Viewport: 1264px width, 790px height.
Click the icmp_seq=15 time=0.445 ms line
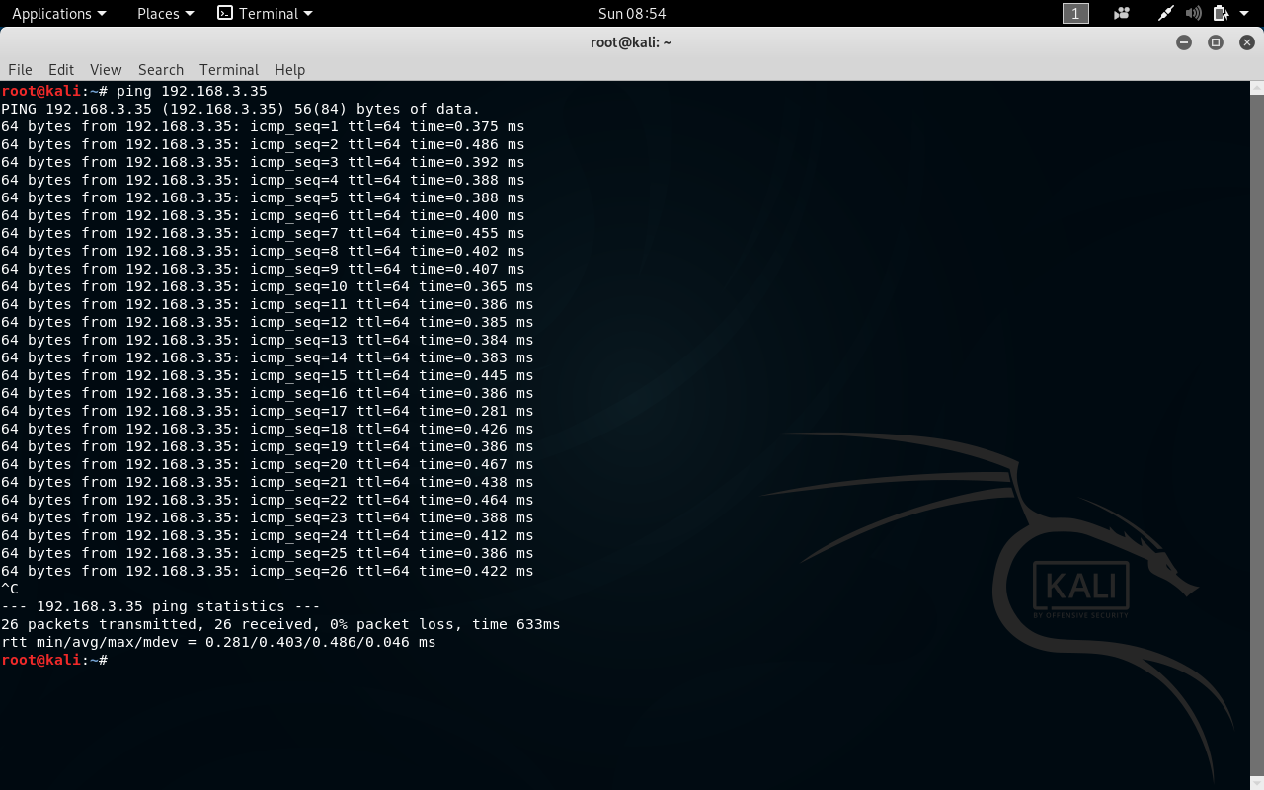click(268, 375)
